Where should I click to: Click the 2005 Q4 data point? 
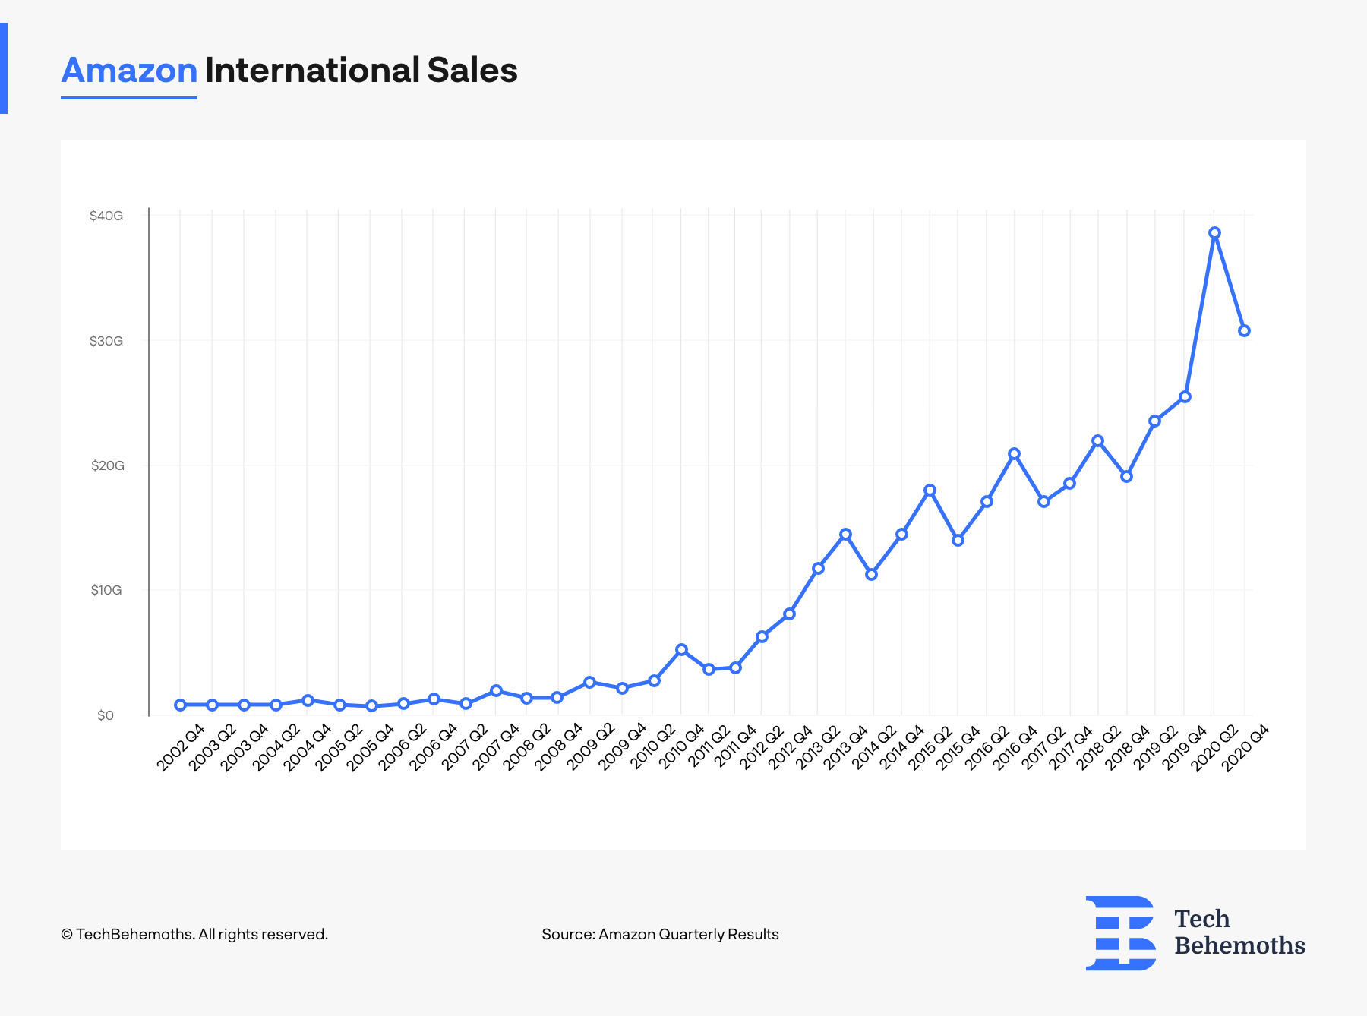click(371, 705)
